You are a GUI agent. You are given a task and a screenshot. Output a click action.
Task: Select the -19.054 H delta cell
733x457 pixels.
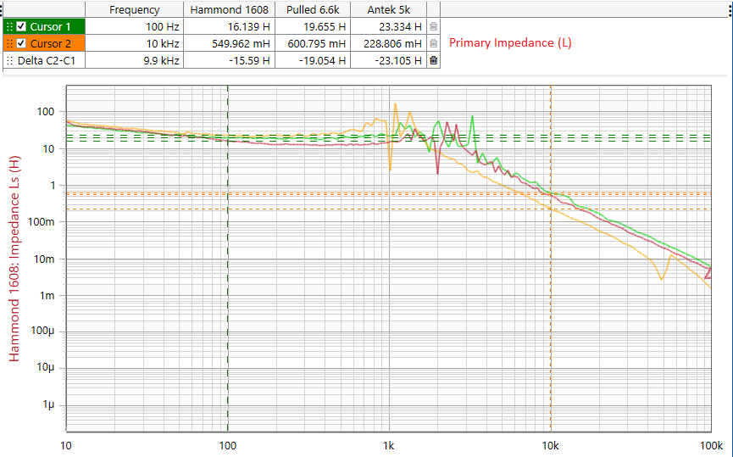pos(313,60)
